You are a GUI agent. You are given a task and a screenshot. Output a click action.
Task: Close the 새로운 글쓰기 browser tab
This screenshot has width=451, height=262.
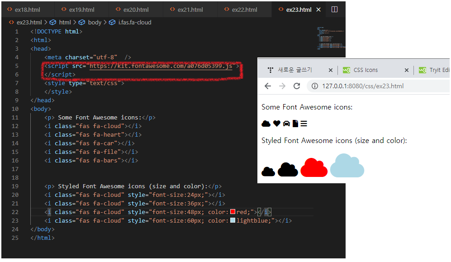click(331, 70)
